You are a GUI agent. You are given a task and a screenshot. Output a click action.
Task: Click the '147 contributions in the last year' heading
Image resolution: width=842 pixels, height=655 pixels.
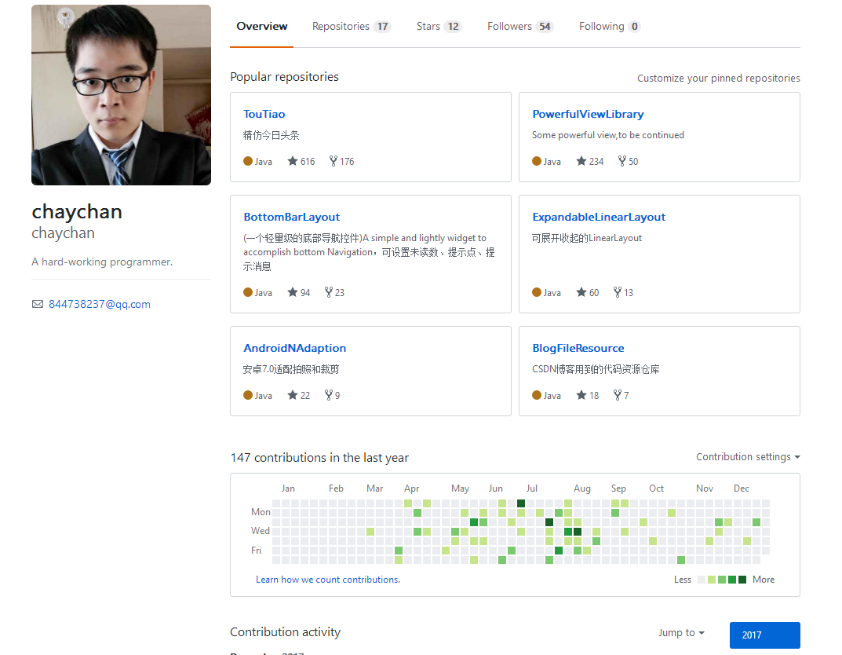tap(319, 458)
